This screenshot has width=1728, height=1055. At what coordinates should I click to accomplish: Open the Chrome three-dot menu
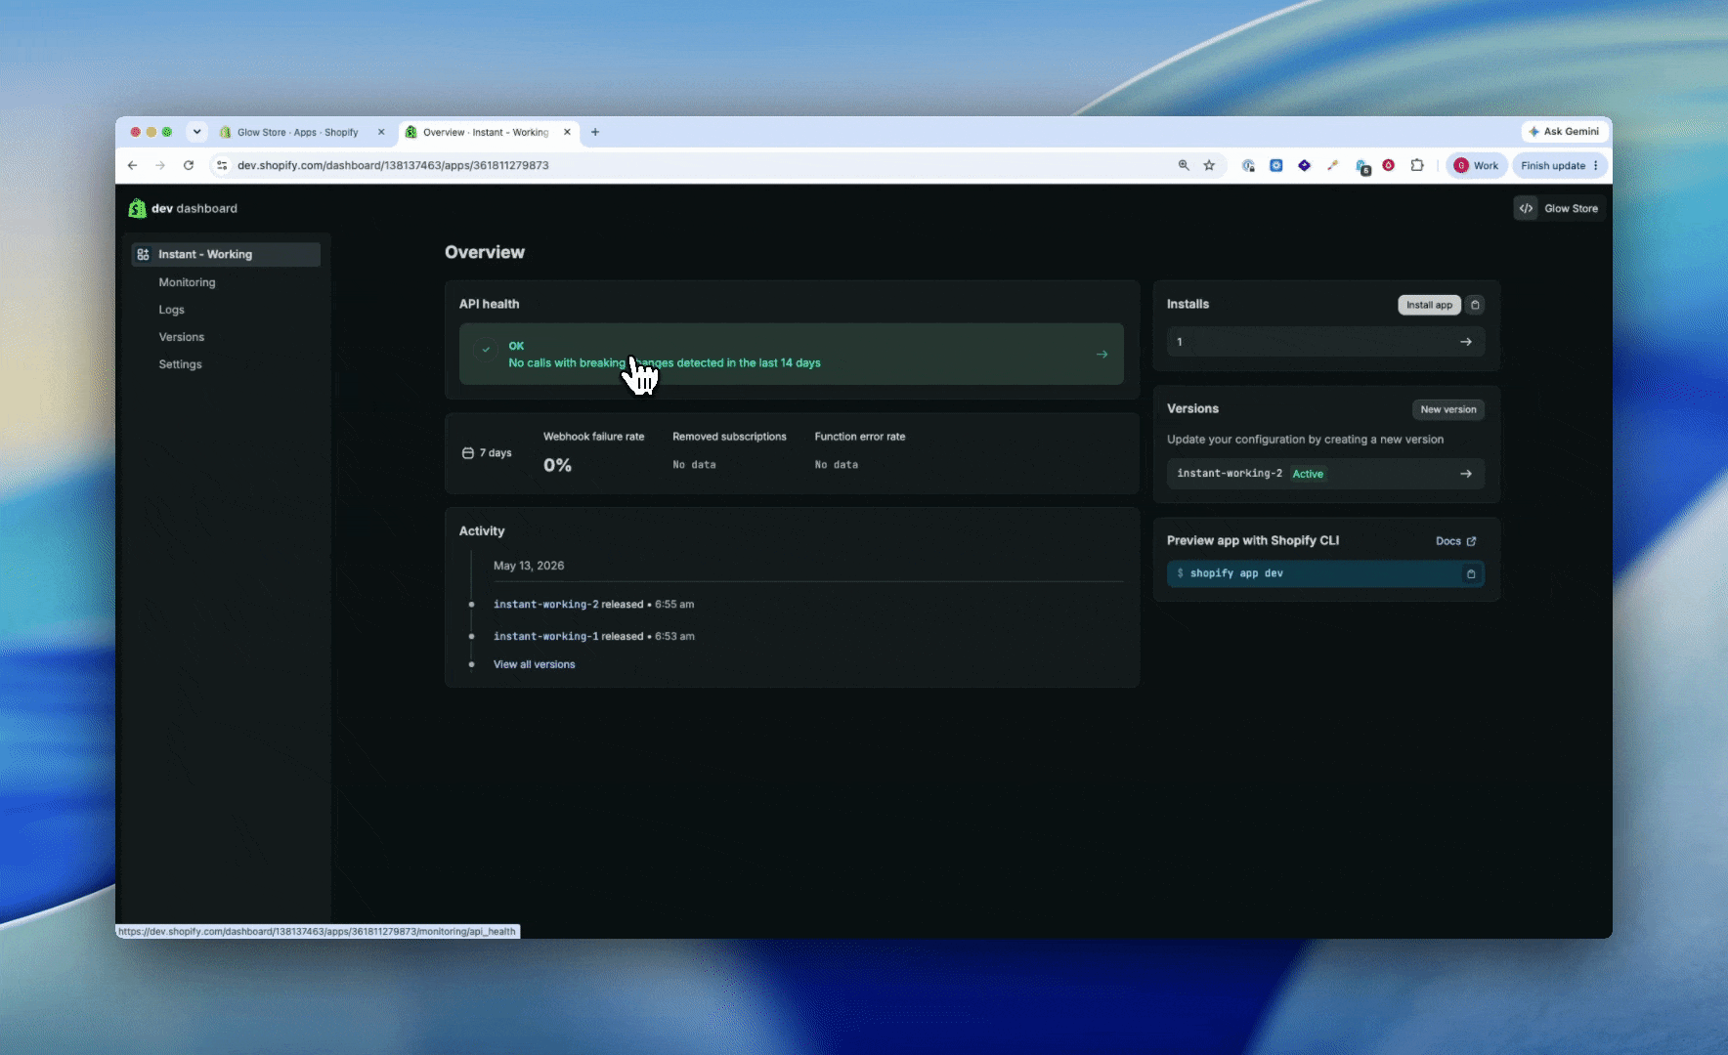click(1596, 165)
